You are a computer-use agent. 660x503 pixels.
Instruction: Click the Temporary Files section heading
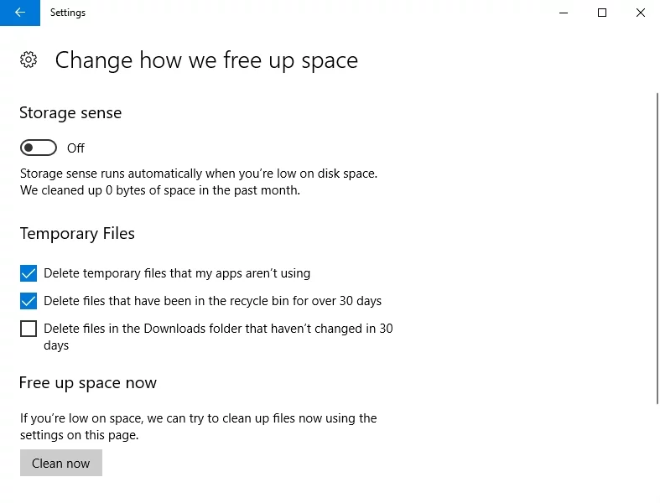click(x=77, y=234)
